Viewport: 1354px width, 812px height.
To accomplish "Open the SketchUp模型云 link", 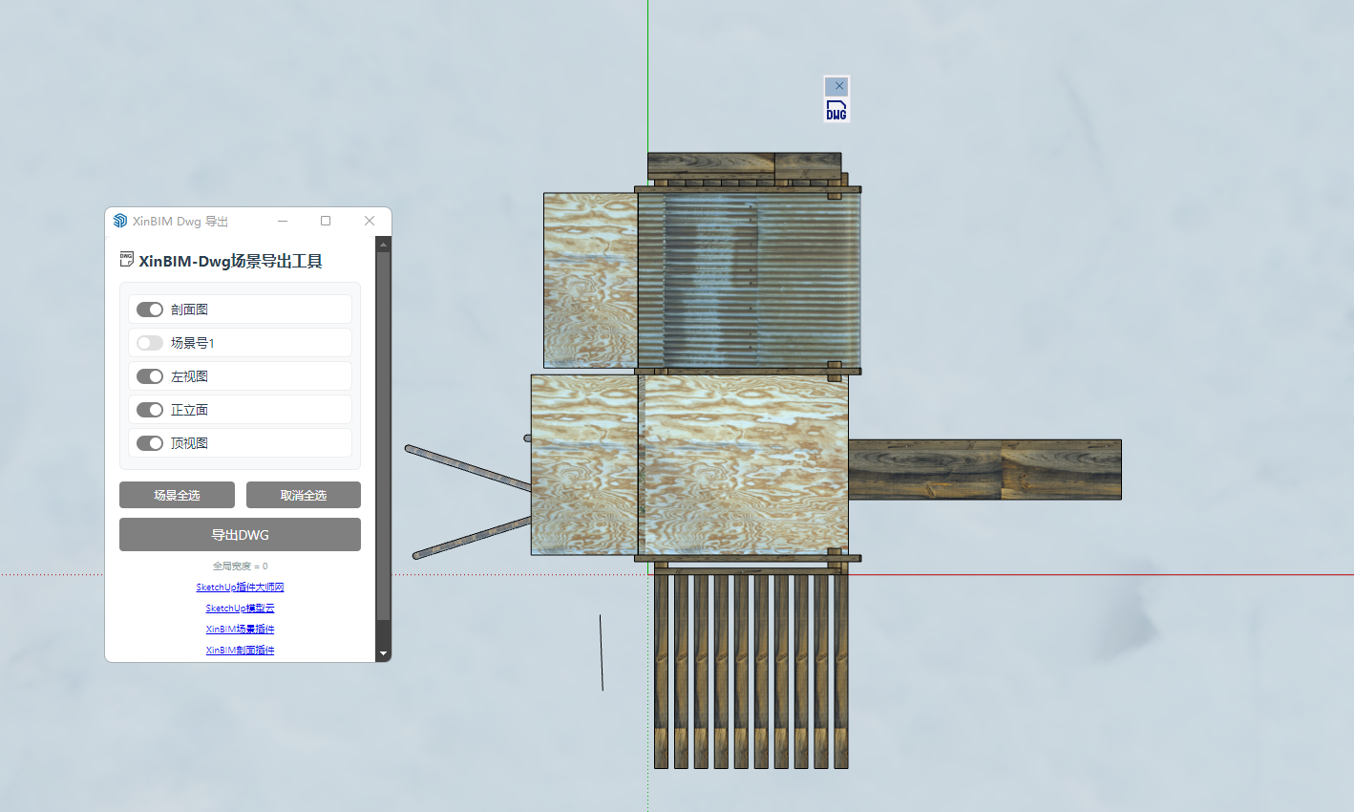I will point(240,609).
